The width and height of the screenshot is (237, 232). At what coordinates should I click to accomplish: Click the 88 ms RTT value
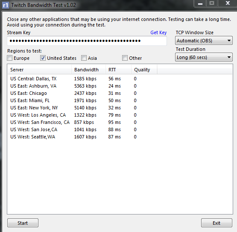click(114, 129)
